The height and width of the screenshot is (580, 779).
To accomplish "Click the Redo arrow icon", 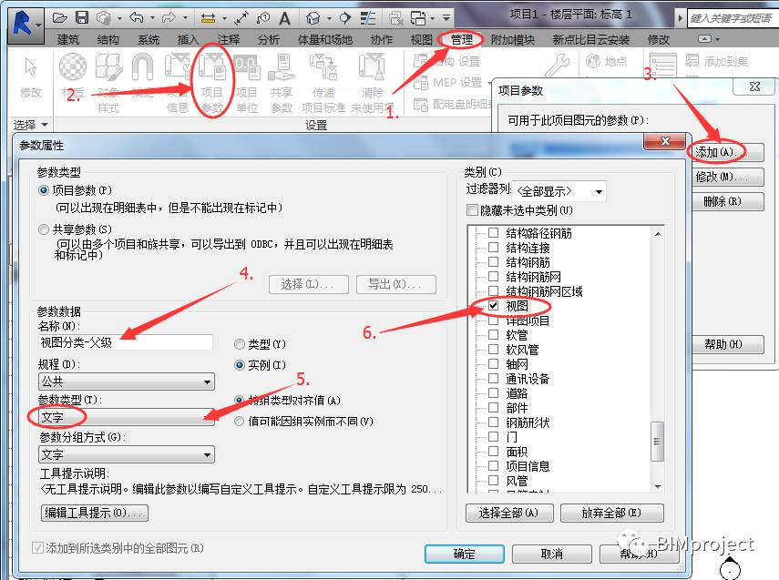I will click(x=169, y=18).
